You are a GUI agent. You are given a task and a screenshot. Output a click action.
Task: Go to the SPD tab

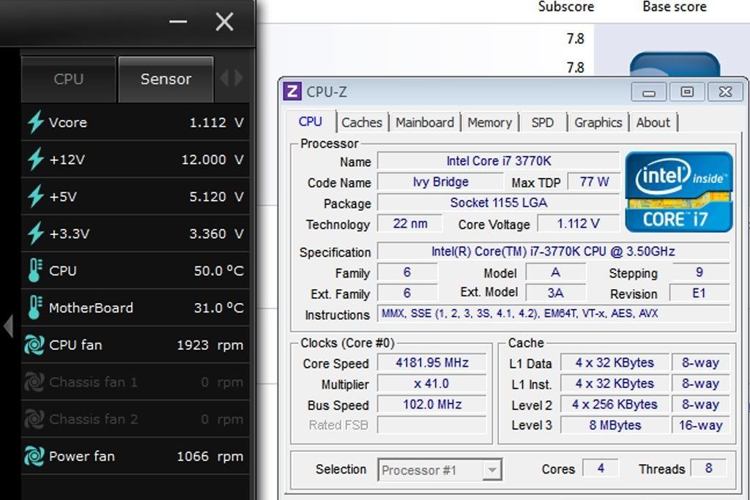(x=542, y=122)
